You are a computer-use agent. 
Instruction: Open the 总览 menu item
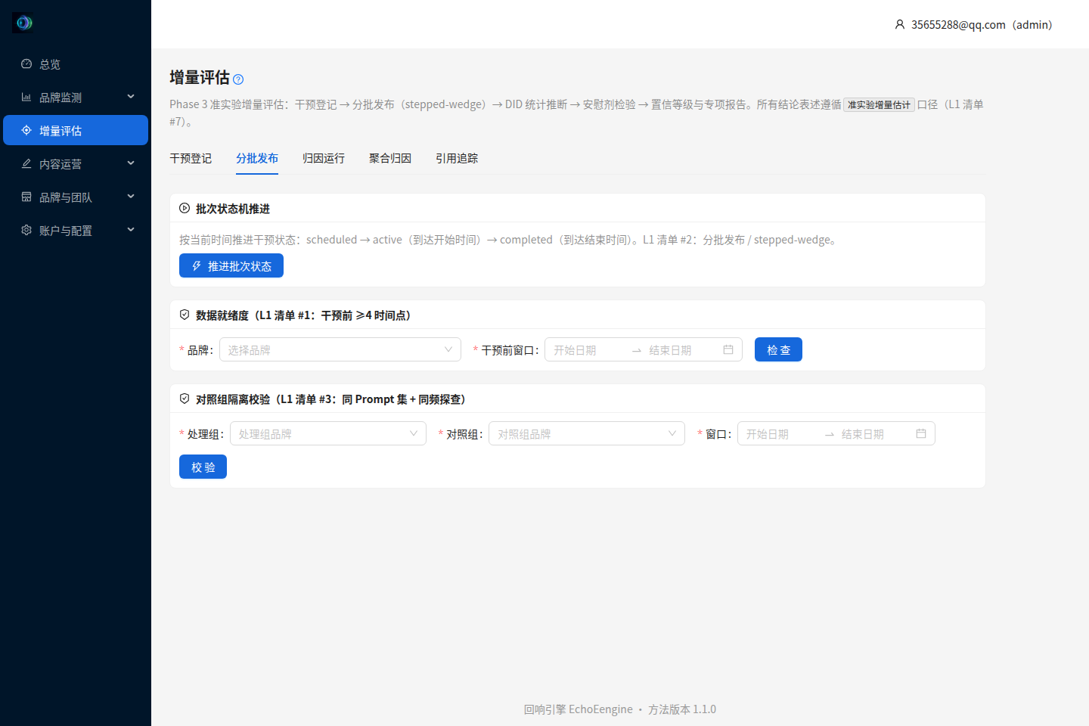click(x=76, y=64)
